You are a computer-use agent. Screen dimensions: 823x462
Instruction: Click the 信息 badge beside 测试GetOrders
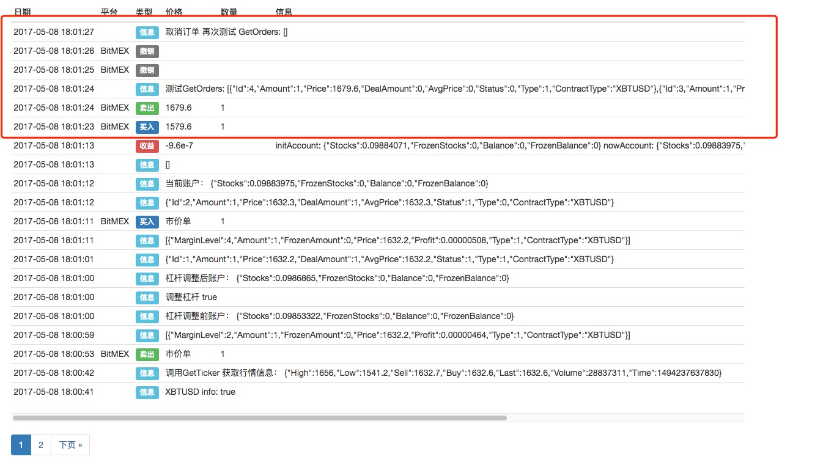[x=147, y=89]
